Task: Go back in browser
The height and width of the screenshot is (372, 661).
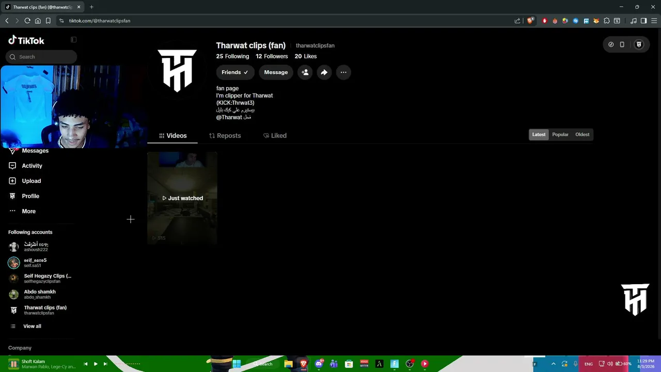Action: pos(7,21)
